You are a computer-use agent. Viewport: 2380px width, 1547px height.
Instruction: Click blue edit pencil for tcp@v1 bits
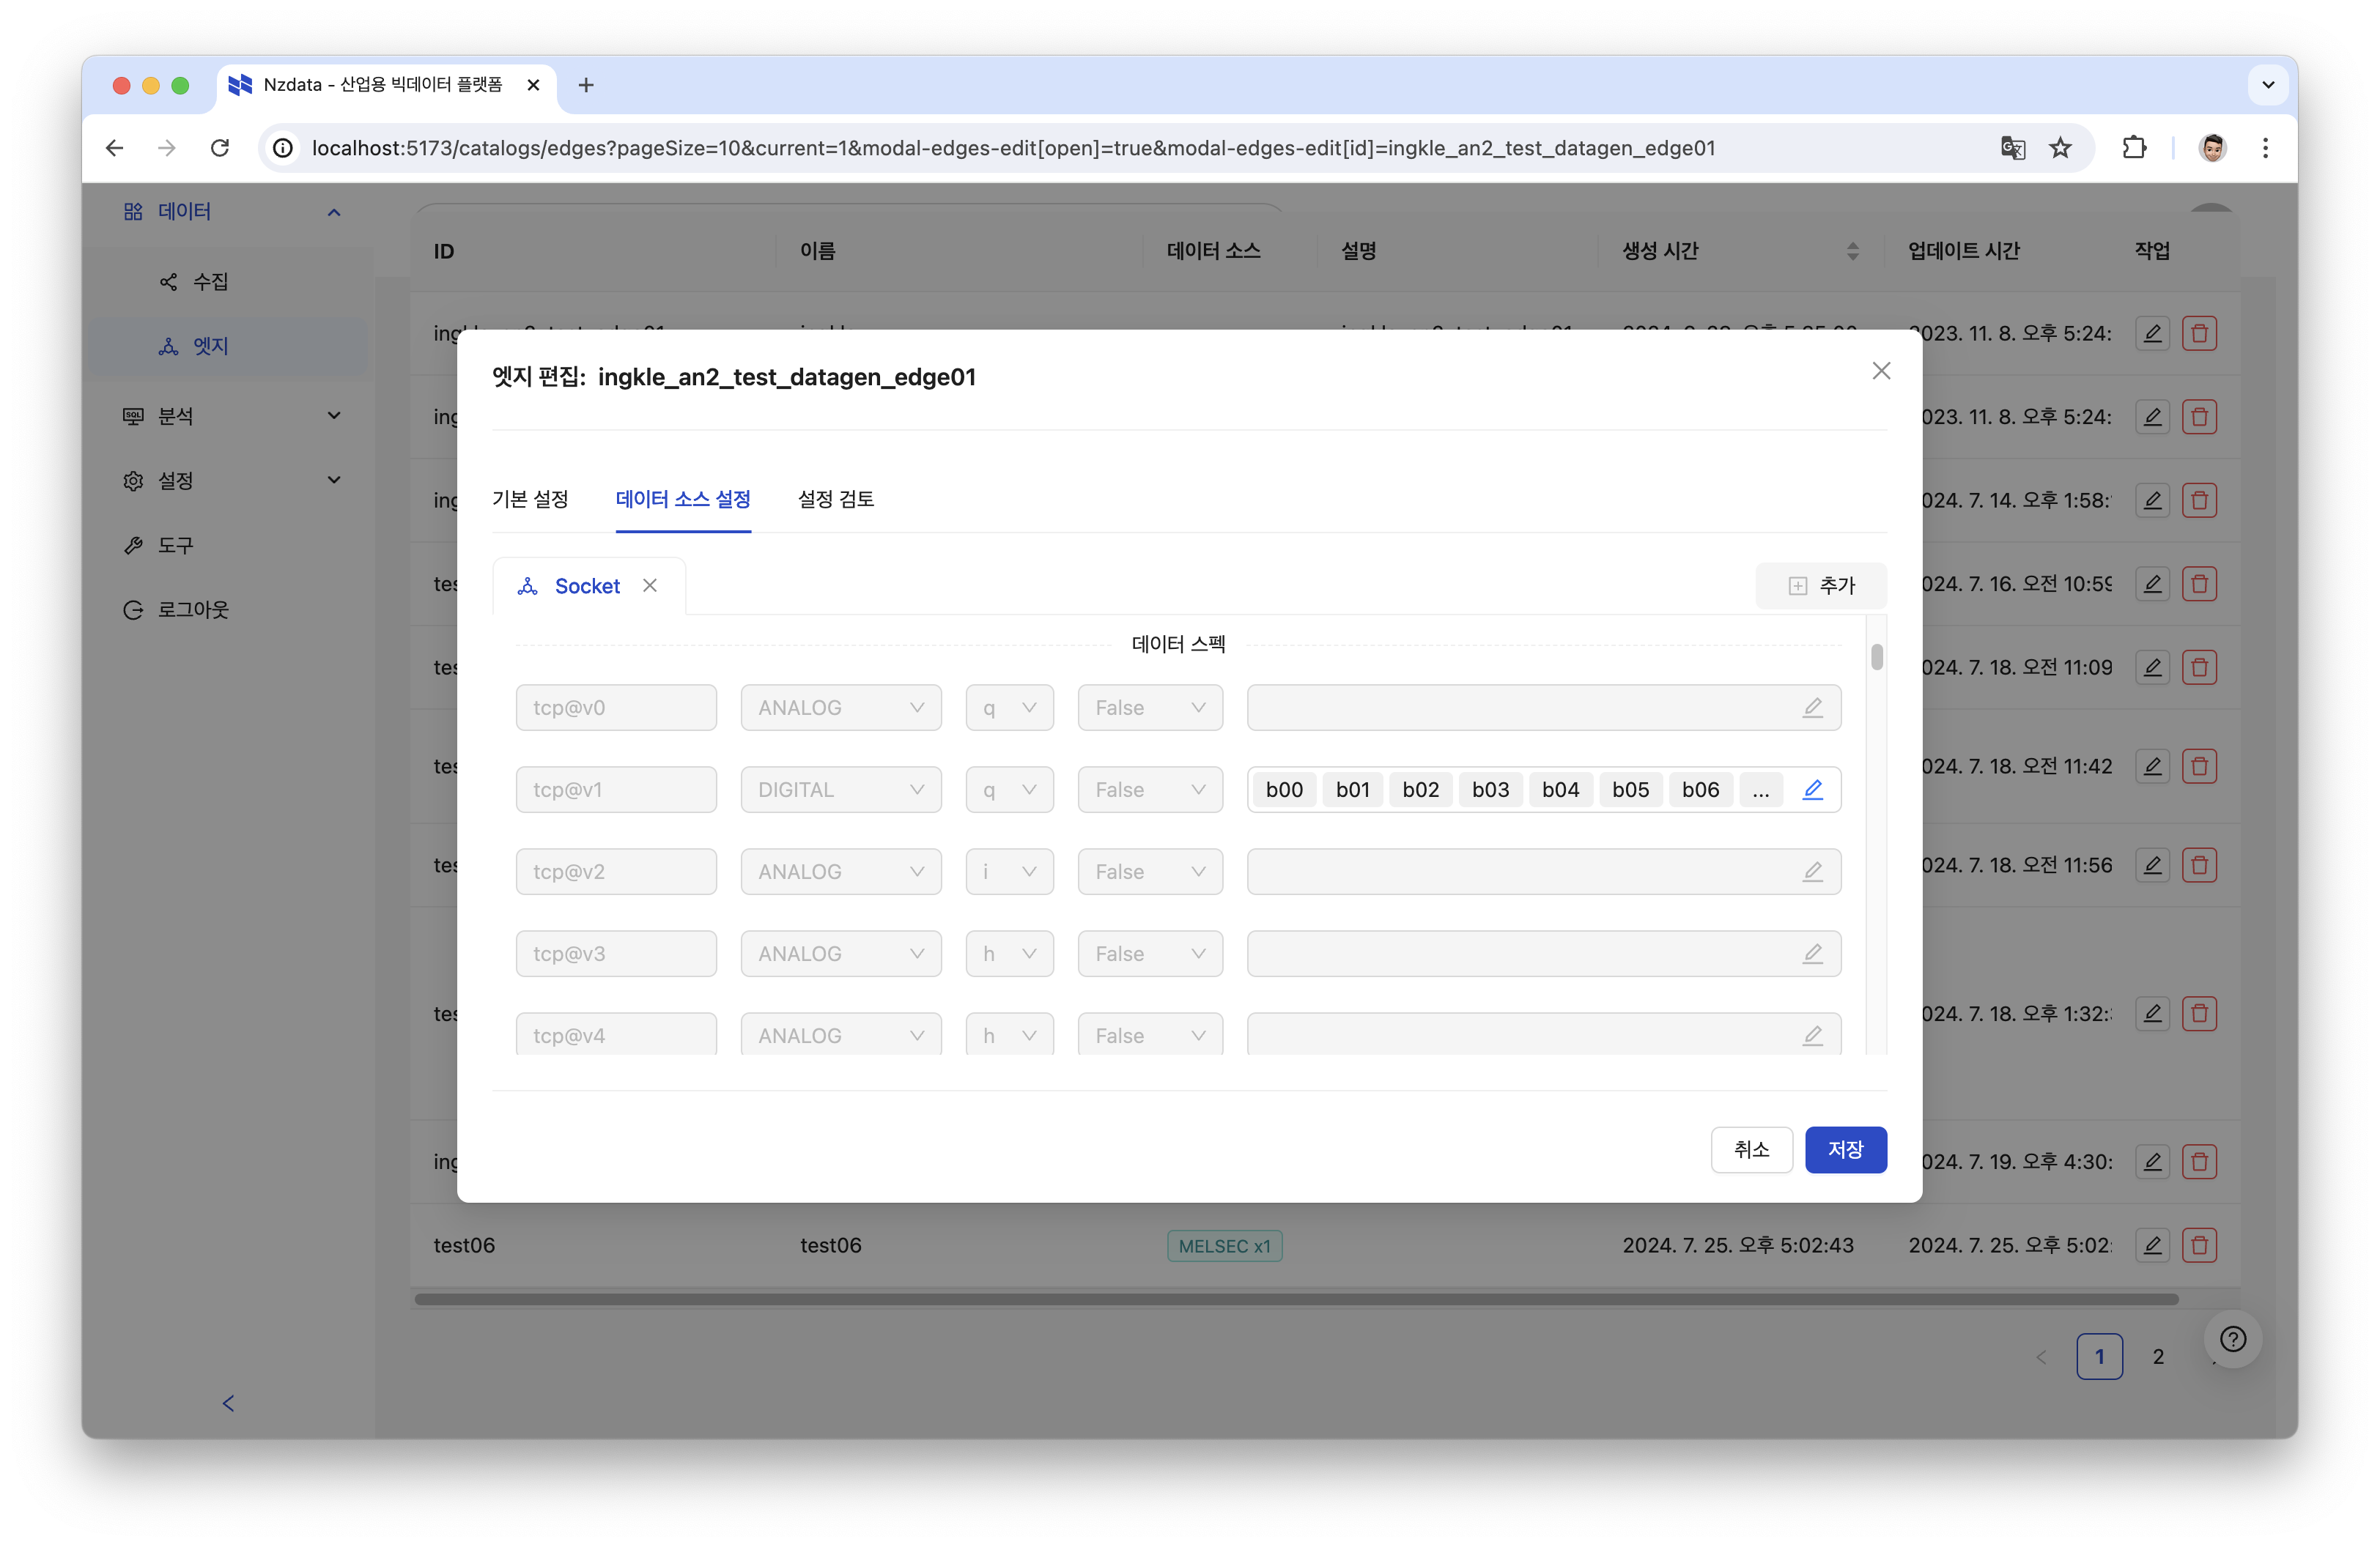1812,790
